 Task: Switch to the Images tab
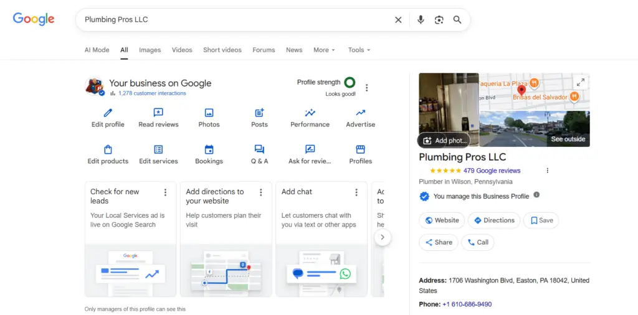coord(150,50)
